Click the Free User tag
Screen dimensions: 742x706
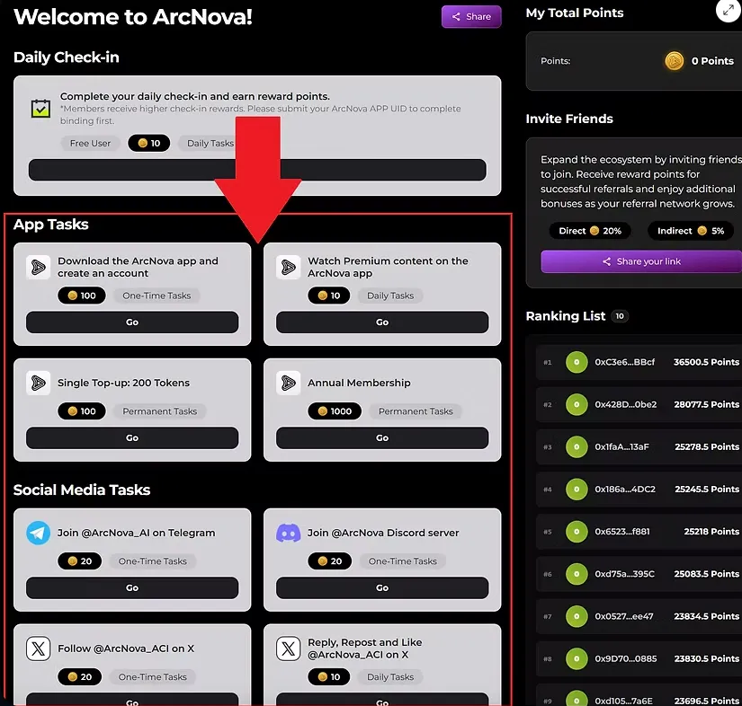coord(90,143)
